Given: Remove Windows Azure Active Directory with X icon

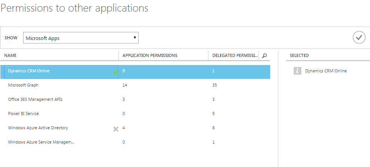Looking at the screenshot, I should pyautogui.click(x=116, y=129).
